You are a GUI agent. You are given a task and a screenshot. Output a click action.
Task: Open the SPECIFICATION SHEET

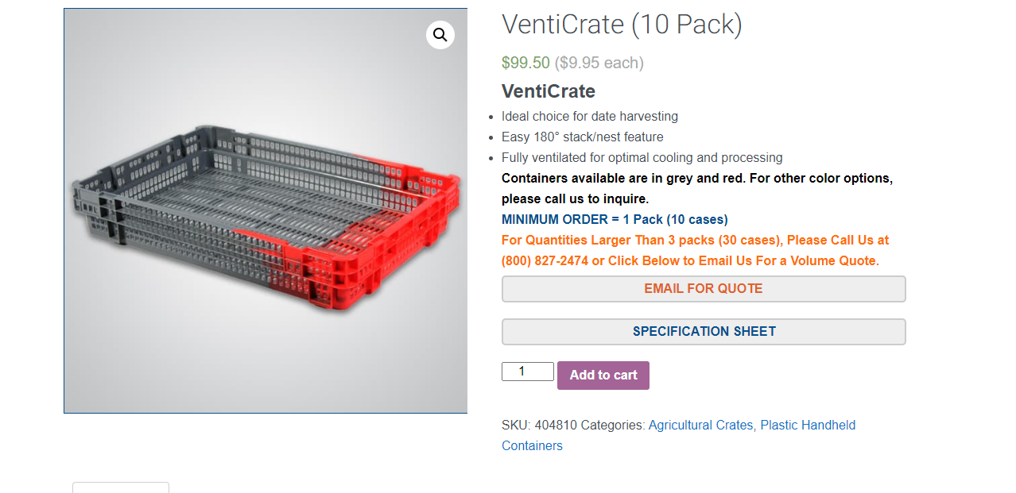tap(704, 332)
